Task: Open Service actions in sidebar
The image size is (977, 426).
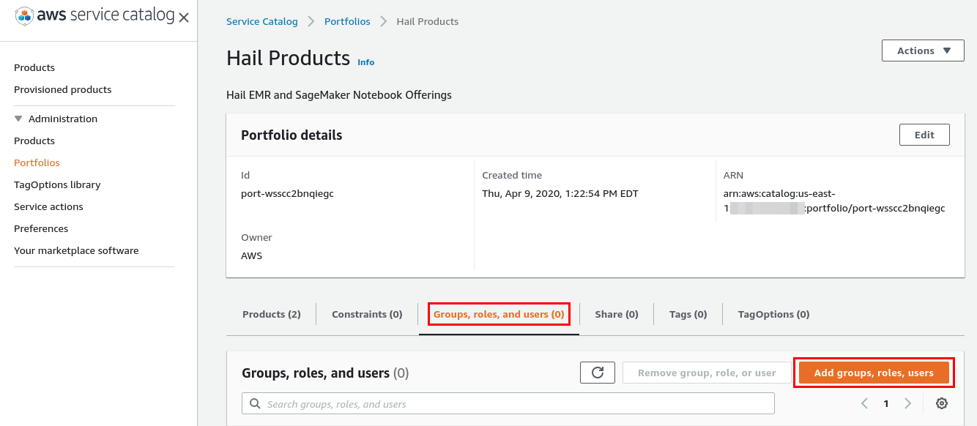Action: coord(48,206)
